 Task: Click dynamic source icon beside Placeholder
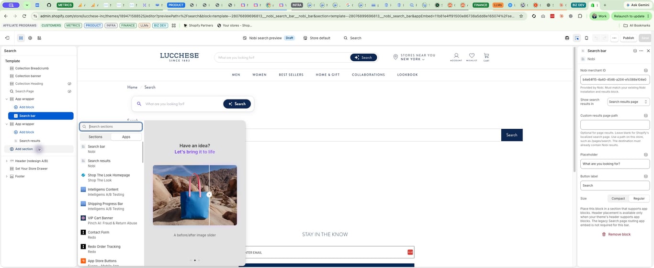646,155
